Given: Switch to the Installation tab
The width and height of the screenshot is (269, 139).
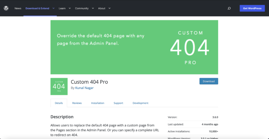Looking at the screenshot, I should point(98,103).
